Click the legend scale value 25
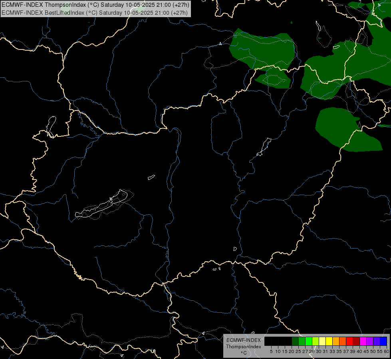Image resolution: width=391 pixels, height=359 pixels. pos(298,351)
